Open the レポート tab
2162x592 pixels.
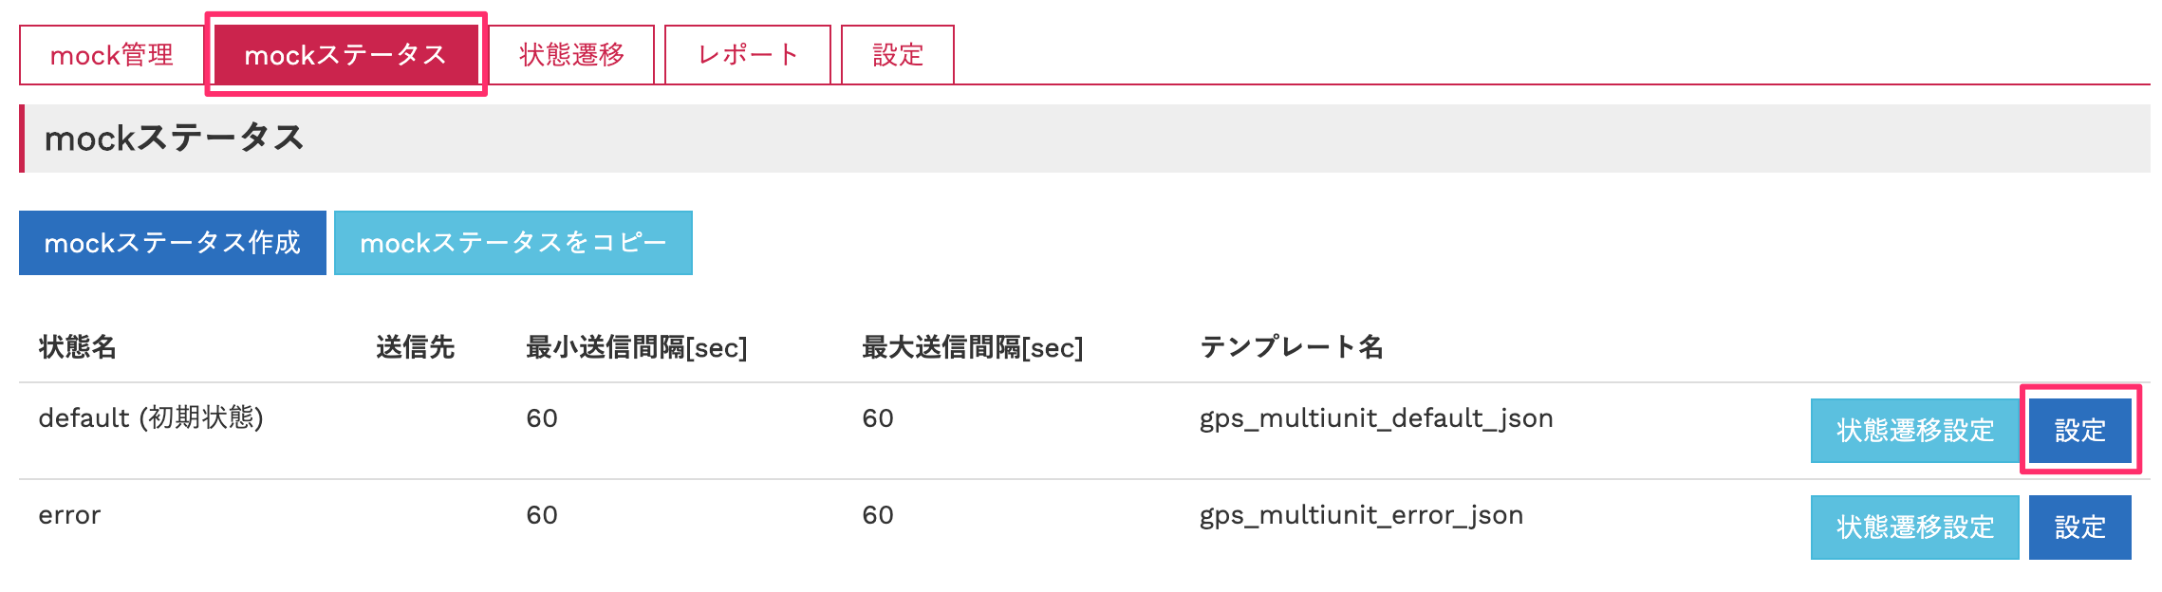[x=748, y=55]
